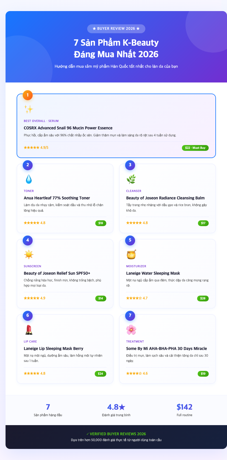This screenshot has height=460, width=227.
Task: Click the orange number 1 rank badge
Action: (28, 95)
